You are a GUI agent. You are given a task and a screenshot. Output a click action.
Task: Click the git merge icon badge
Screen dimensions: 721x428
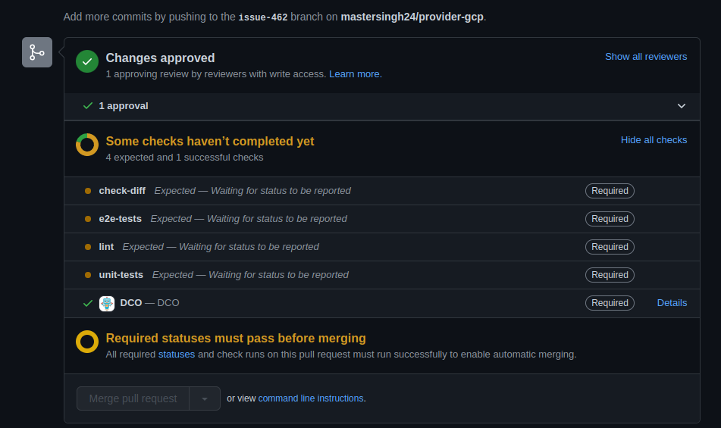point(37,52)
